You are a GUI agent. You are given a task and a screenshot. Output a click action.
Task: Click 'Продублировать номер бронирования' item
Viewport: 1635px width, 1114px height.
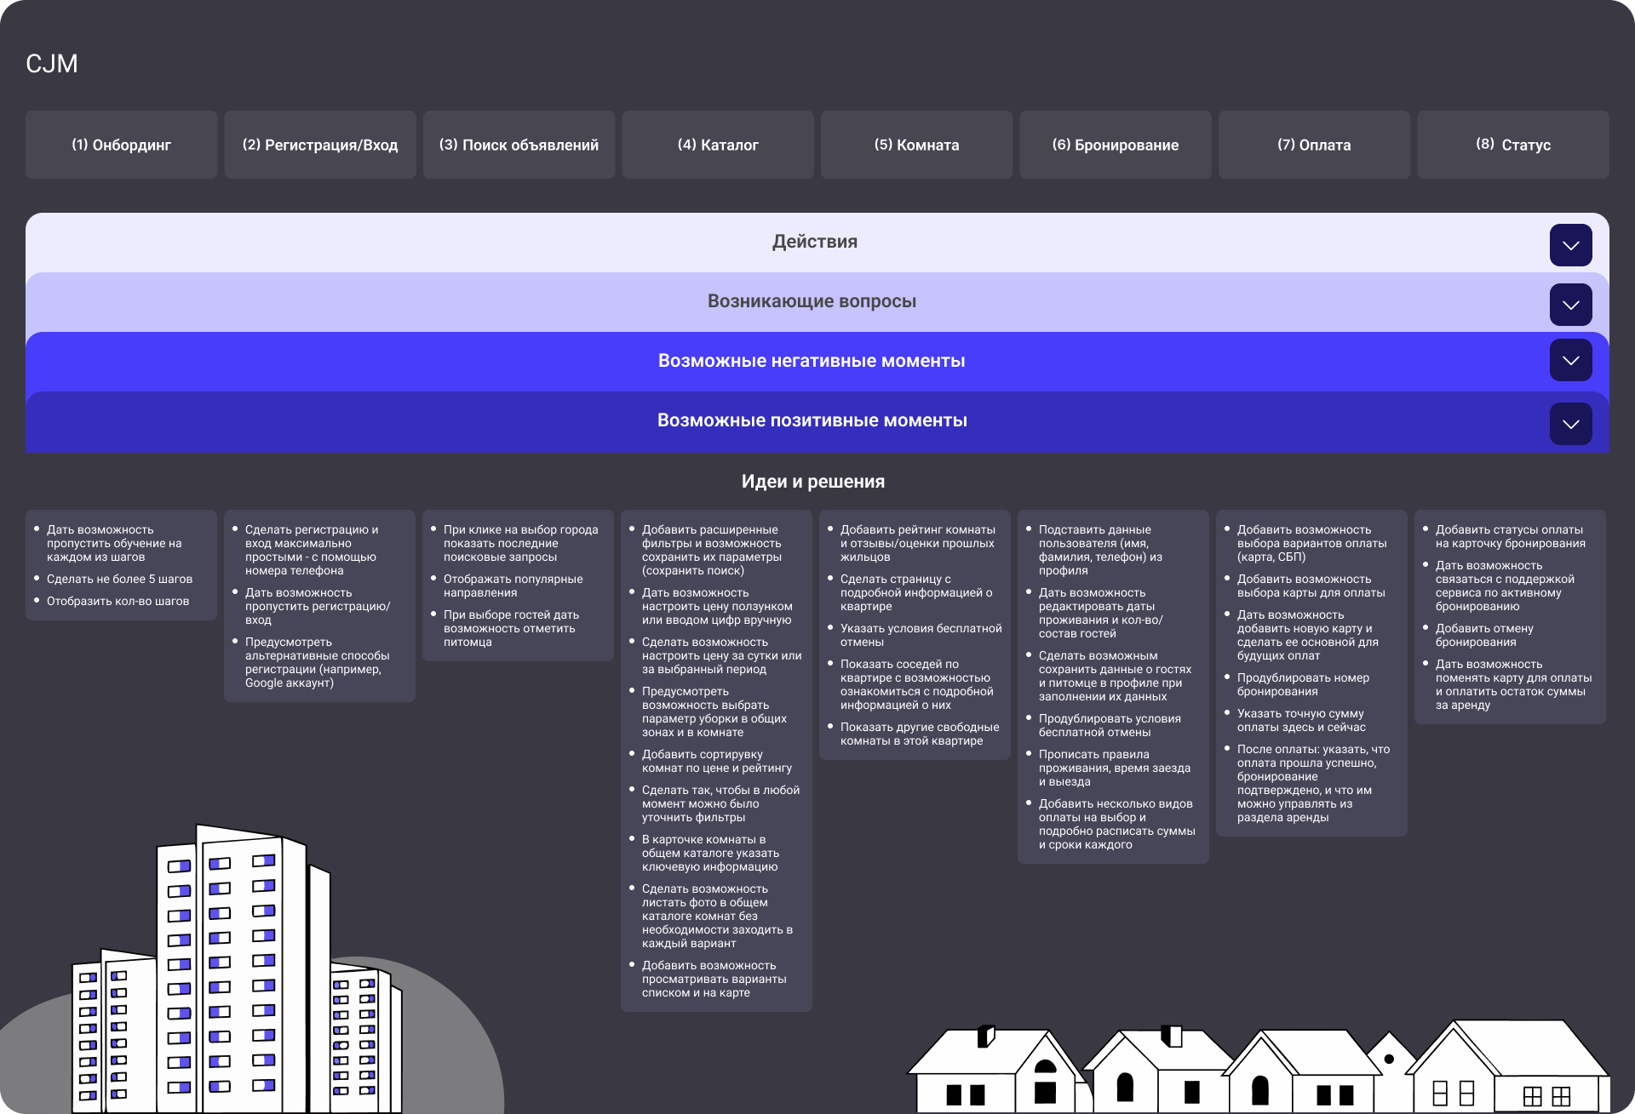click(1303, 684)
